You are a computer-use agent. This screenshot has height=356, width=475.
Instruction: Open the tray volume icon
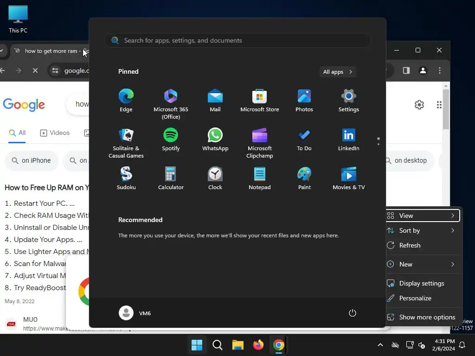click(x=422, y=345)
